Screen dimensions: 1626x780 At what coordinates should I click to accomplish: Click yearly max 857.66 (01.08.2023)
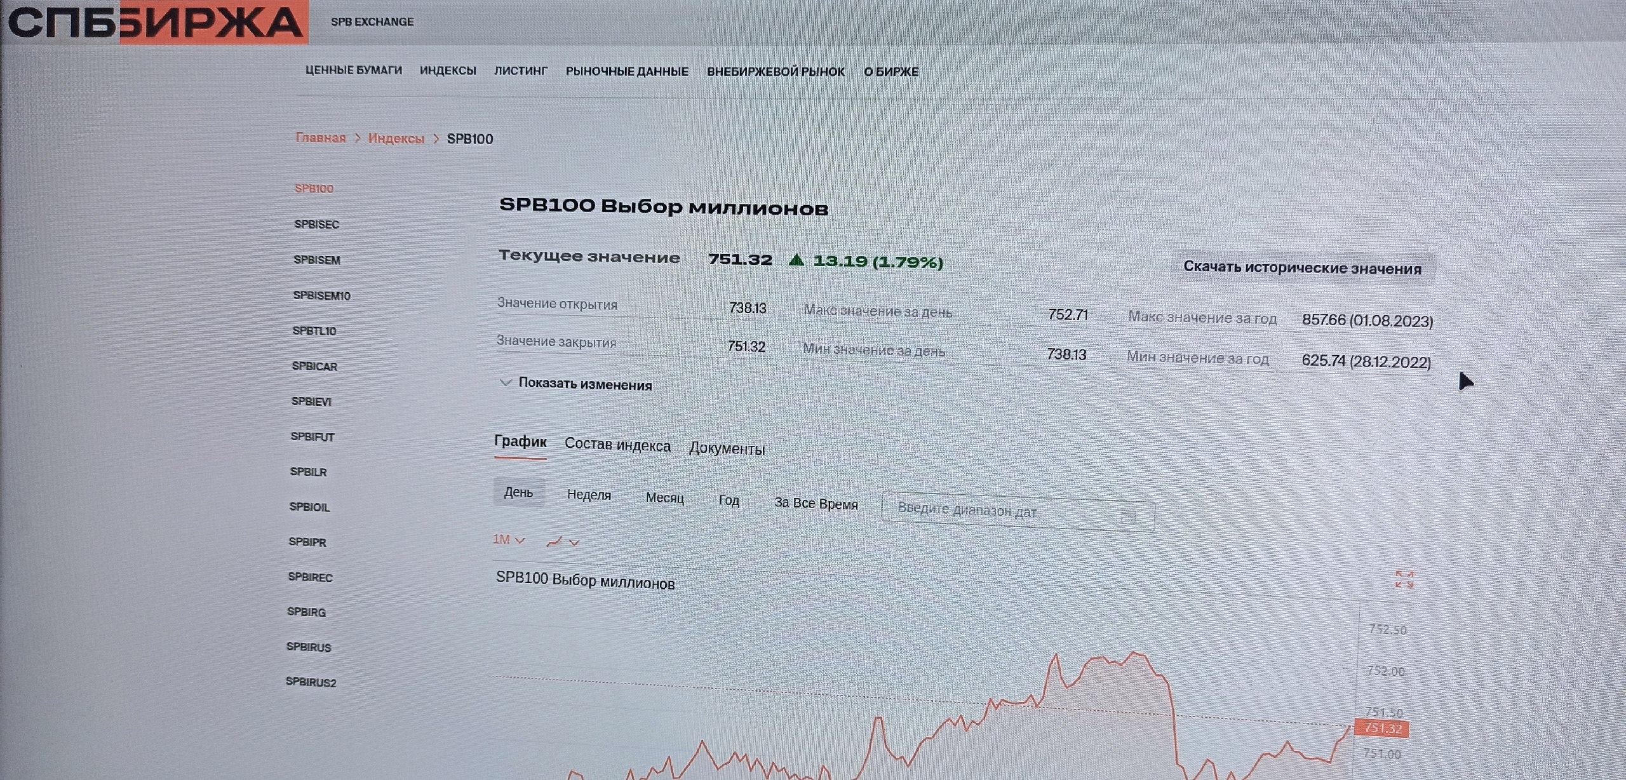tap(1367, 320)
